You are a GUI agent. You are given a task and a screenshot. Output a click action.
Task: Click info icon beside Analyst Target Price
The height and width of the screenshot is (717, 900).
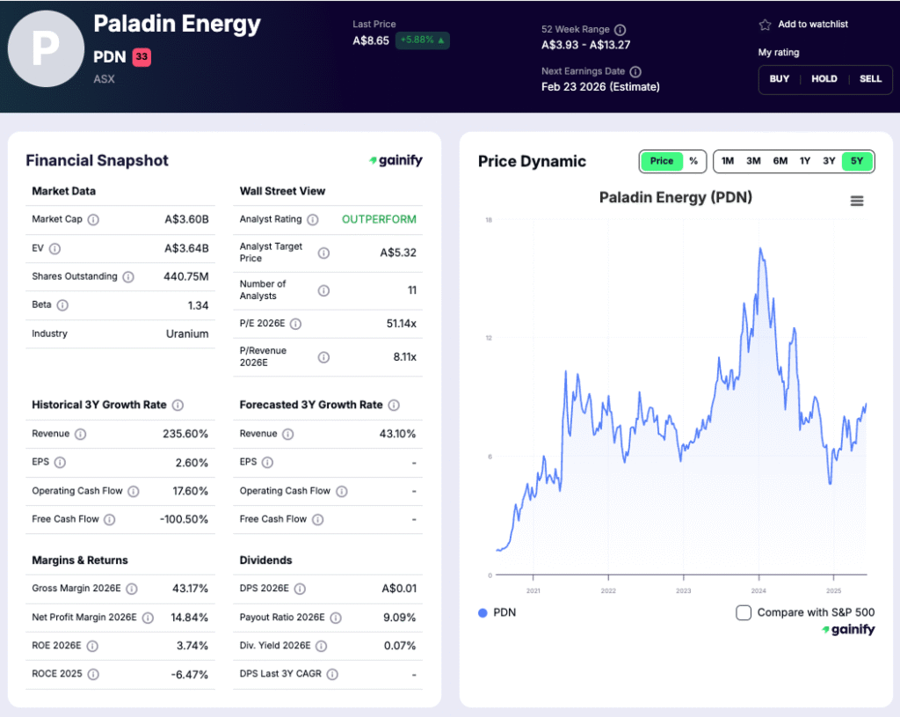pyautogui.click(x=323, y=253)
